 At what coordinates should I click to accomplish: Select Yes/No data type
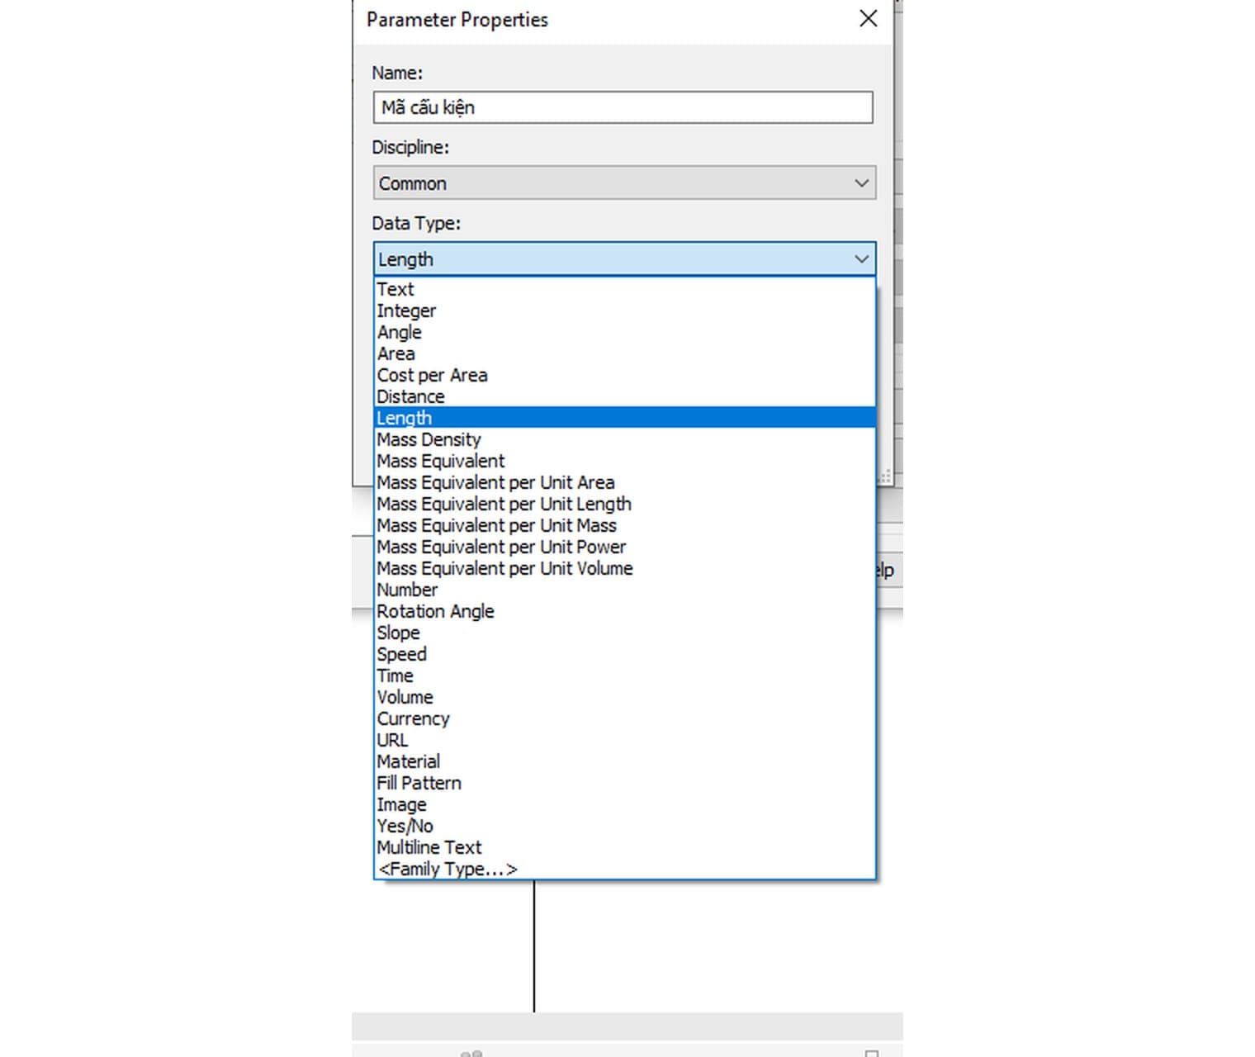(624, 826)
